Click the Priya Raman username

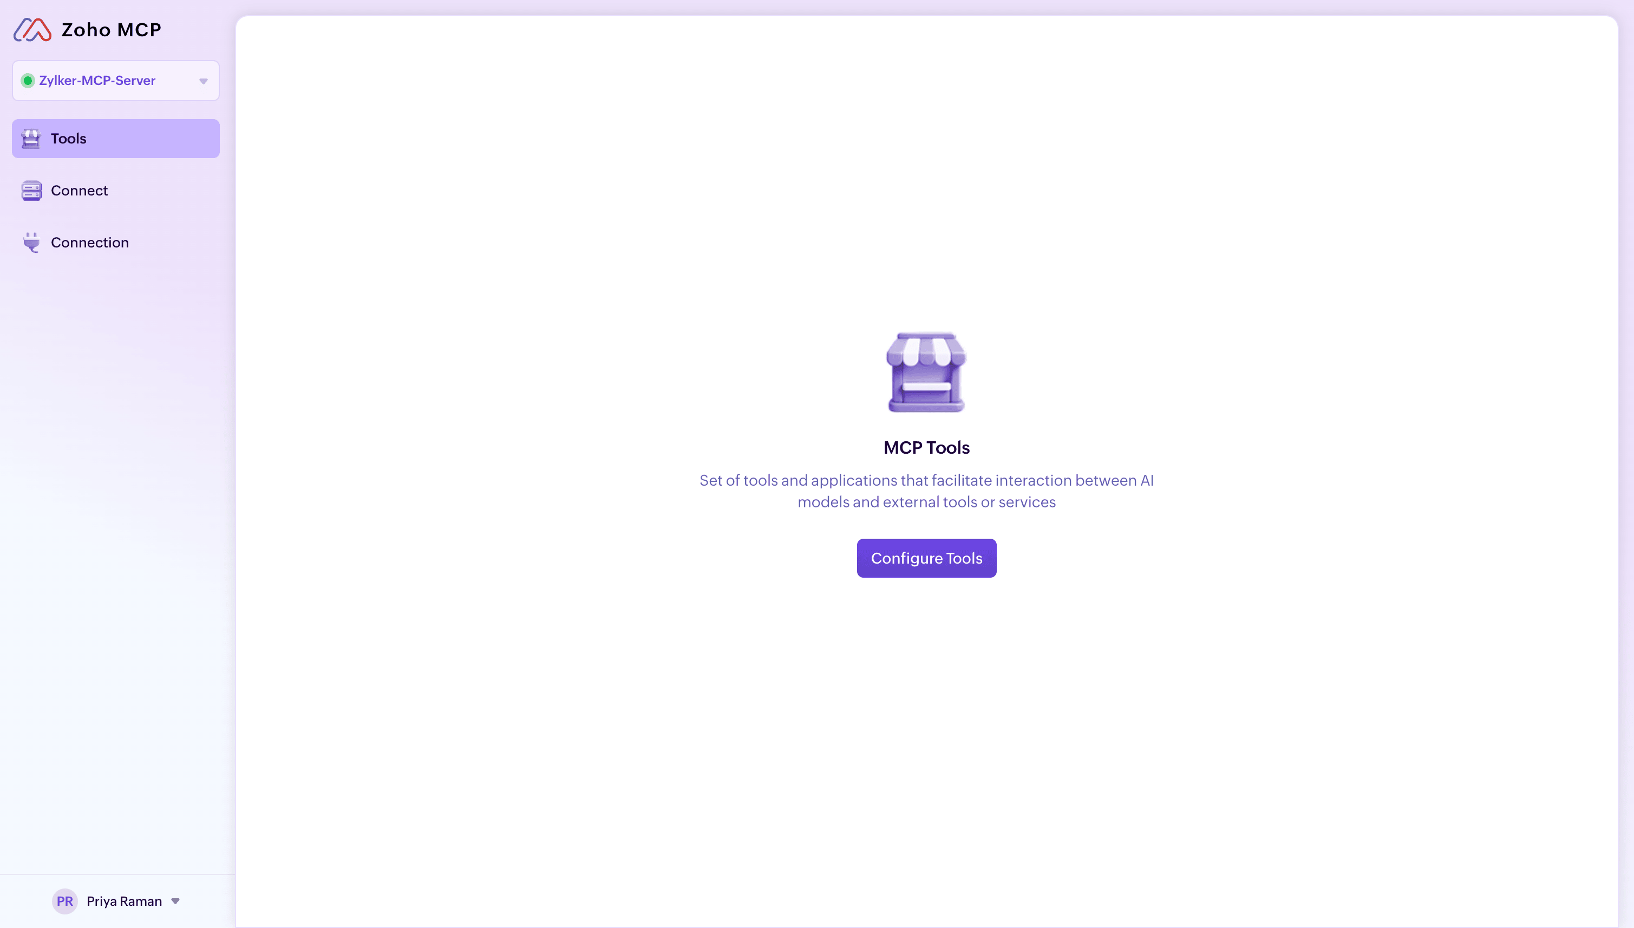(125, 901)
